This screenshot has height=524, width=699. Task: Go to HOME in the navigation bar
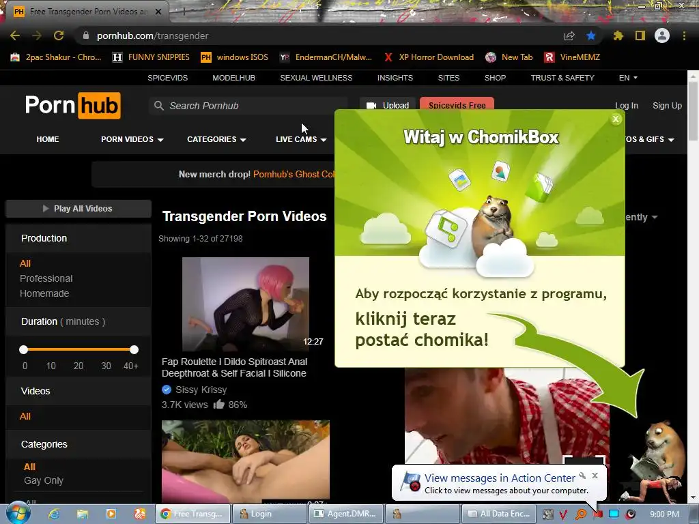(x=48, y=139)
